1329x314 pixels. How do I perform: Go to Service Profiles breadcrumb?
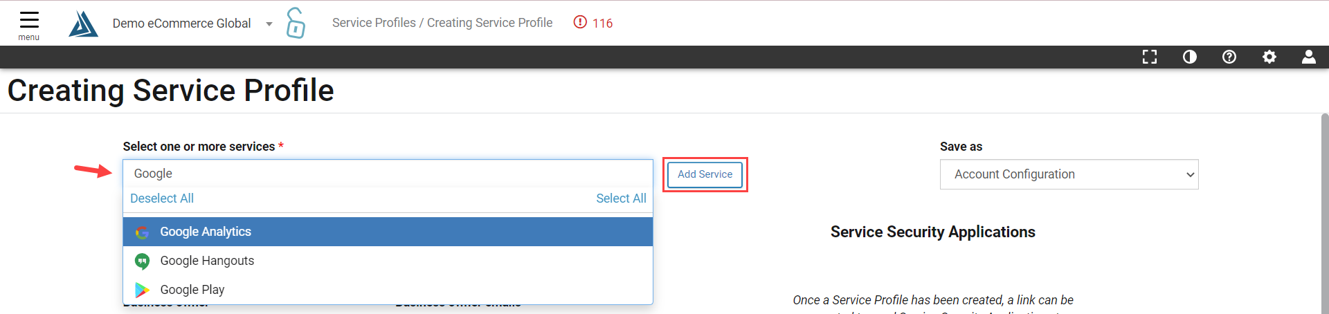374,23
